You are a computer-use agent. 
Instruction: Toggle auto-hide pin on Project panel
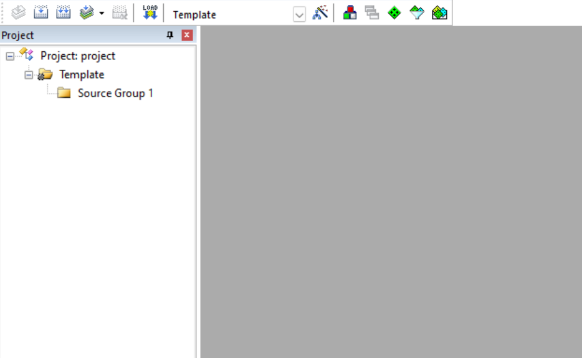click(170, 36)
